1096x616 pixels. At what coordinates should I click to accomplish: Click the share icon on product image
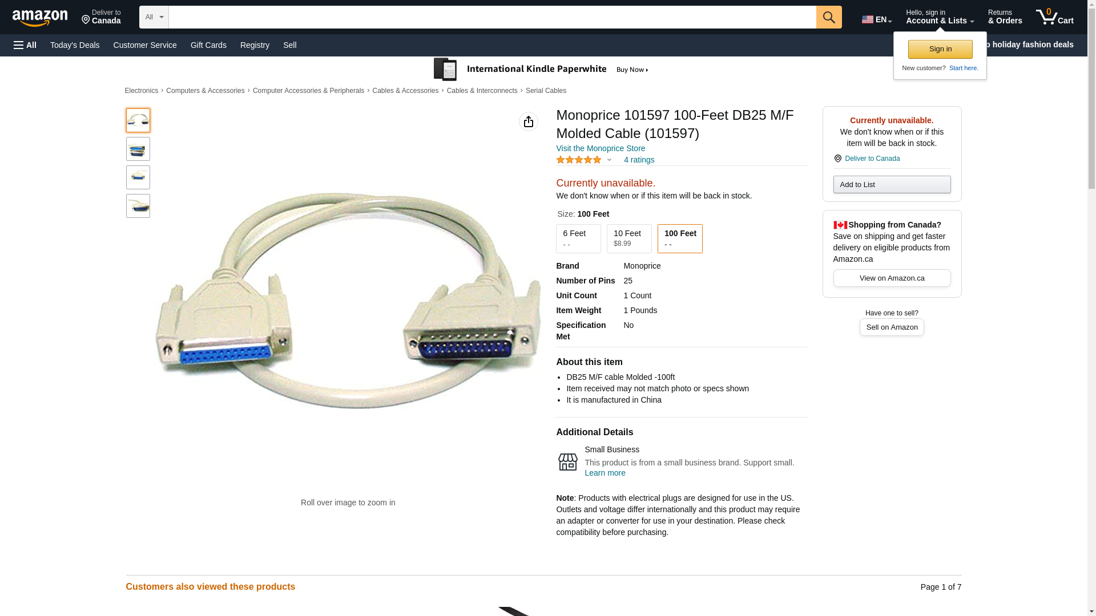529,121
